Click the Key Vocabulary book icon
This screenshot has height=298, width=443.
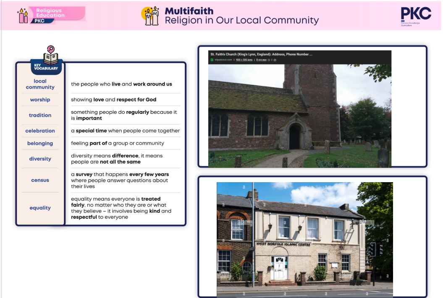(x=51, y=56)
